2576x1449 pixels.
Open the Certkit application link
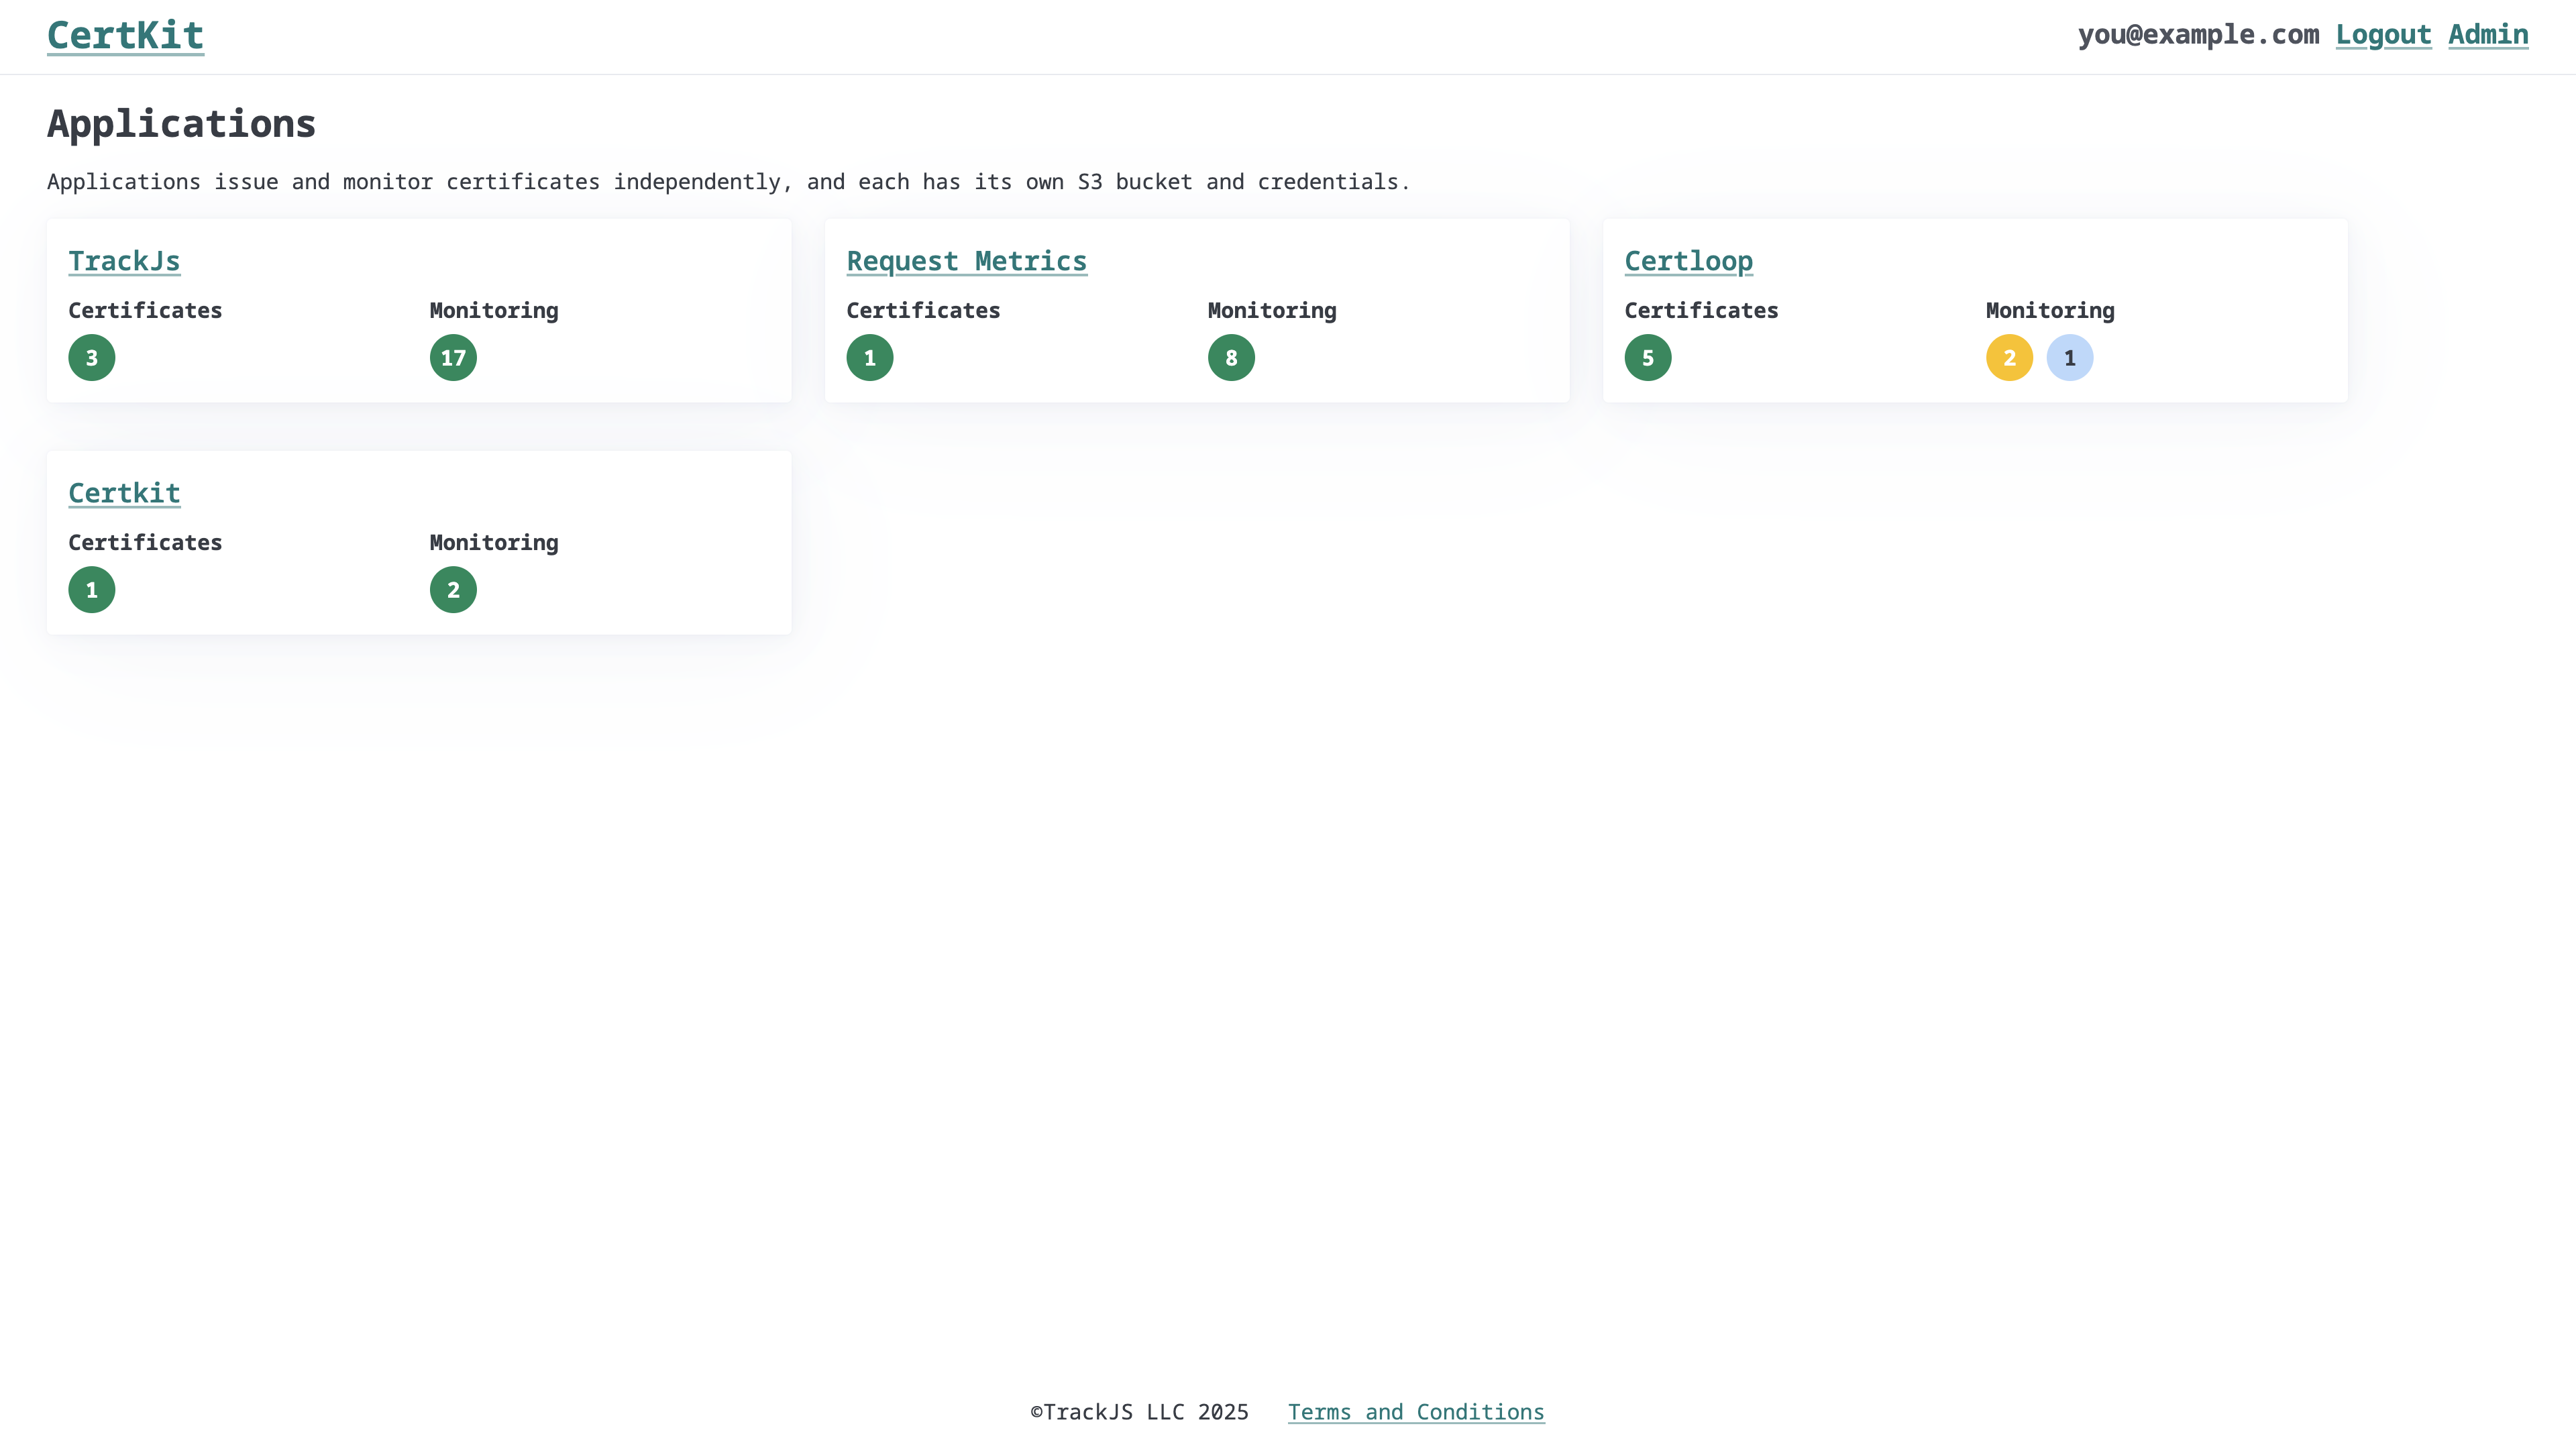[x=124, y=493]
